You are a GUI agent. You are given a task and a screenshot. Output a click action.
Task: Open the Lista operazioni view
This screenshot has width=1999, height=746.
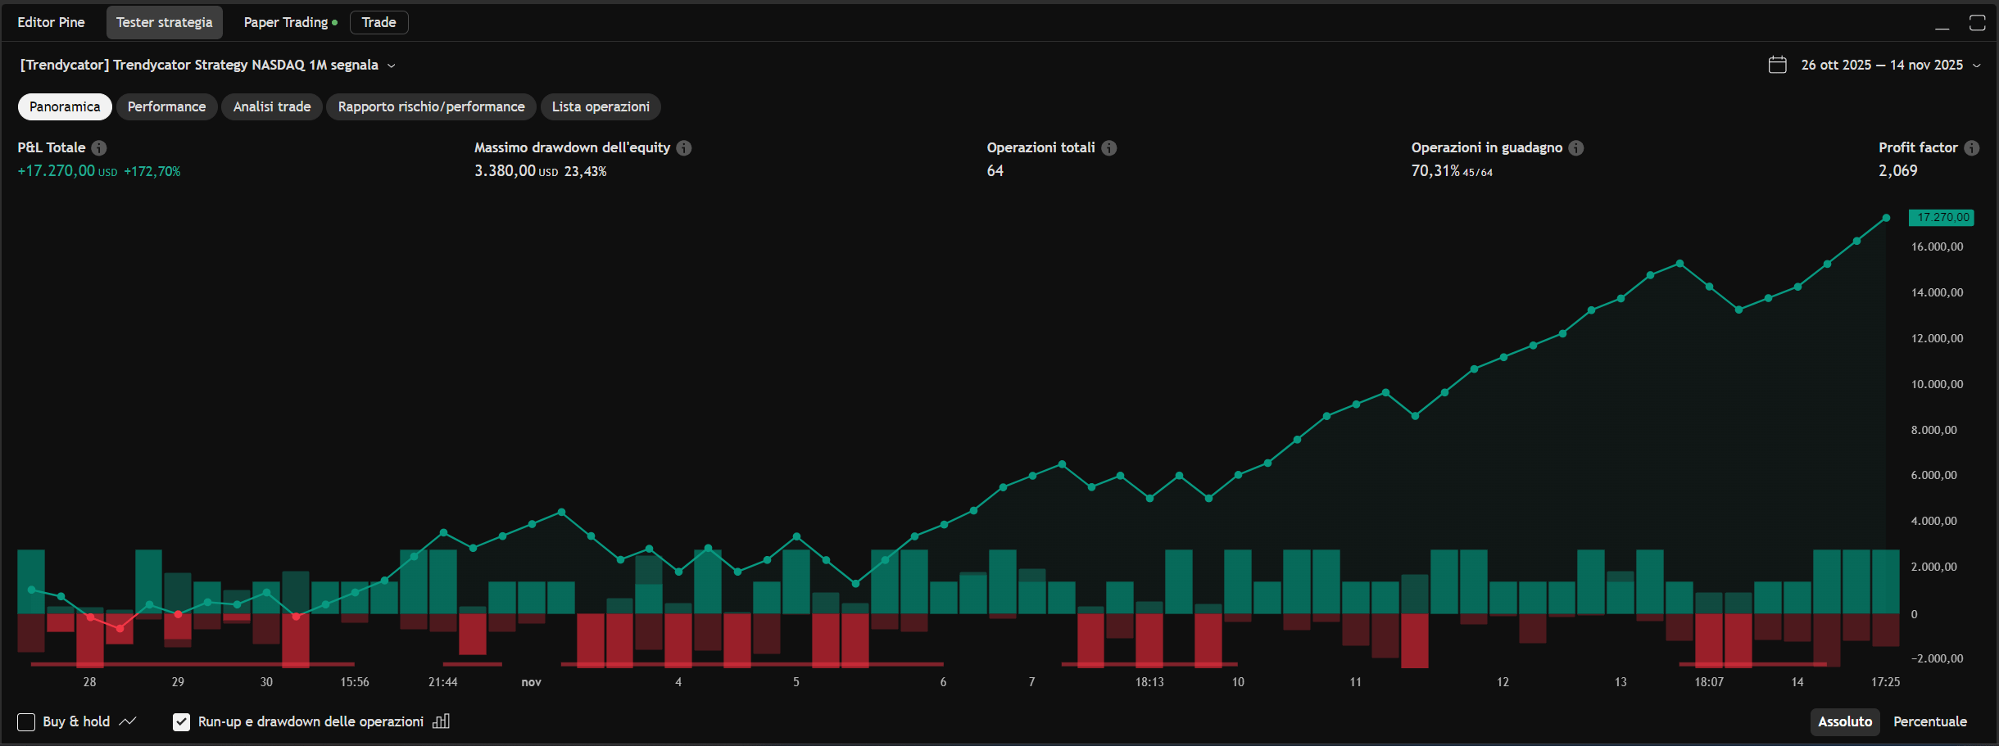pos(601,106)
